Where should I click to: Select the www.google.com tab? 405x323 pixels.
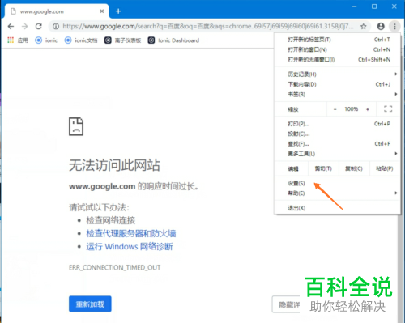(57, 11)
